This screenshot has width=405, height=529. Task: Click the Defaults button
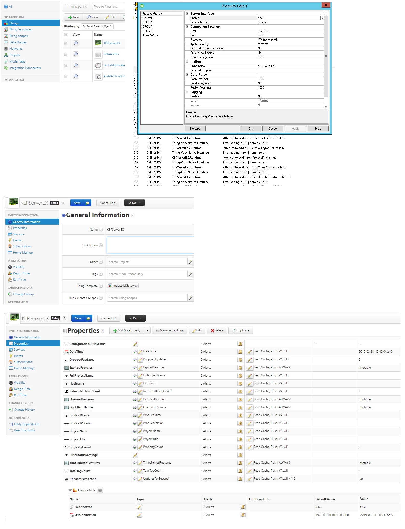(x=195, y=129)
